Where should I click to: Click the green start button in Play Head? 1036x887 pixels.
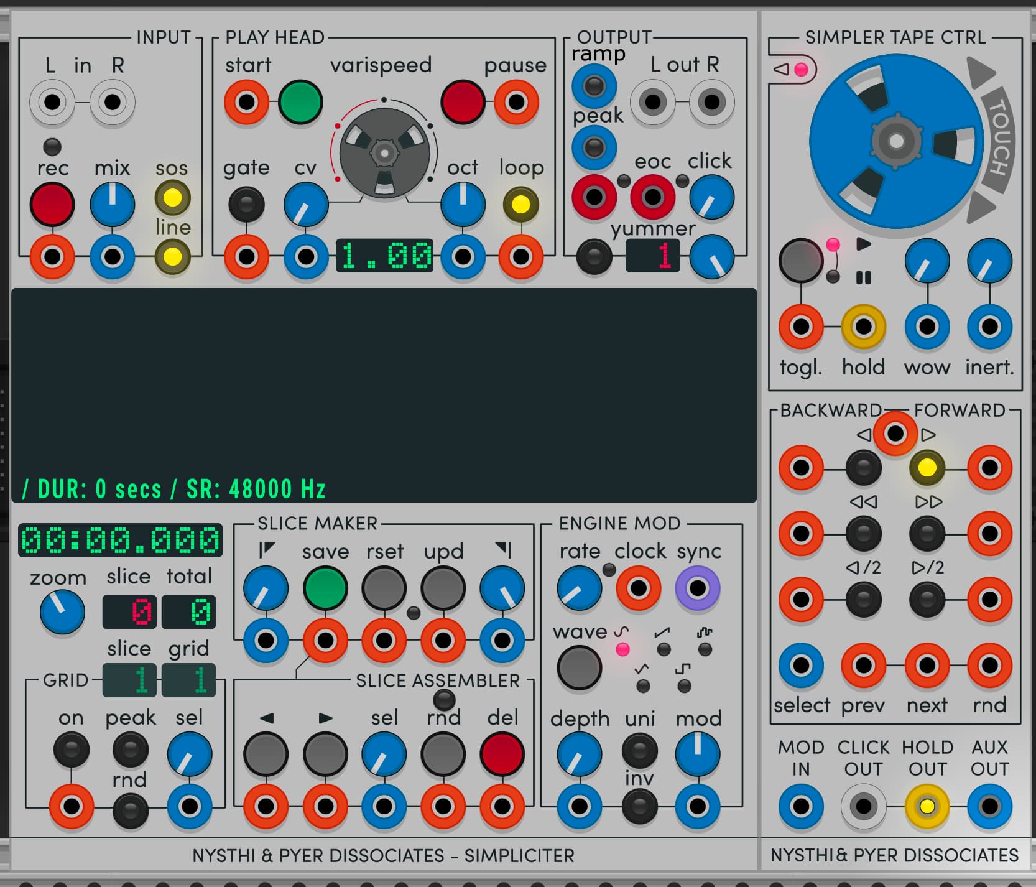[300, 102]
